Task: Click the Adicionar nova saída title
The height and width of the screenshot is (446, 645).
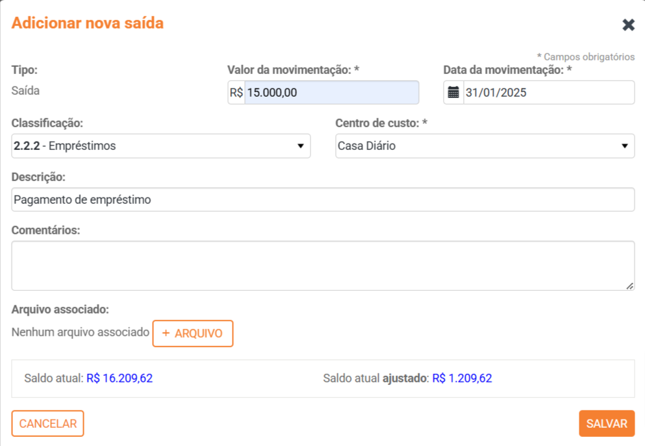Action: [x=88, y=23]
